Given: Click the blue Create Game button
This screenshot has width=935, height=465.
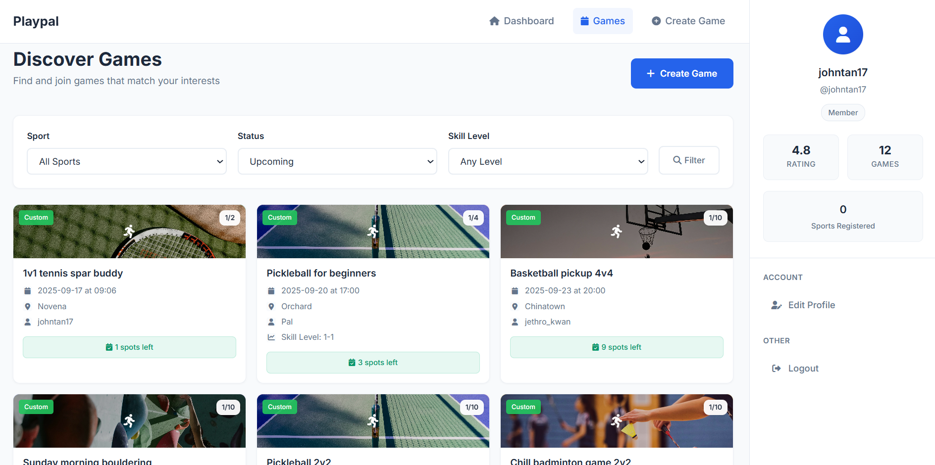Looking at the screenshot, I should pyautogui.click(x=682, y=73).
